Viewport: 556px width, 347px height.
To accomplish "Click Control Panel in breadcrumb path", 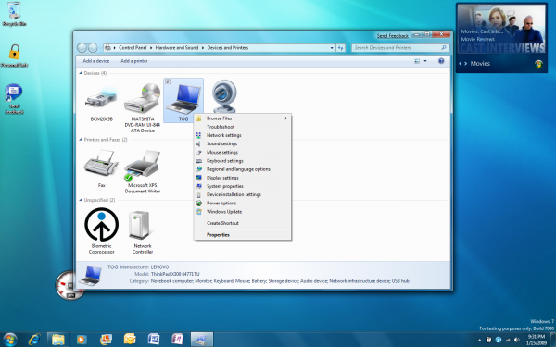I will (133, 48).
